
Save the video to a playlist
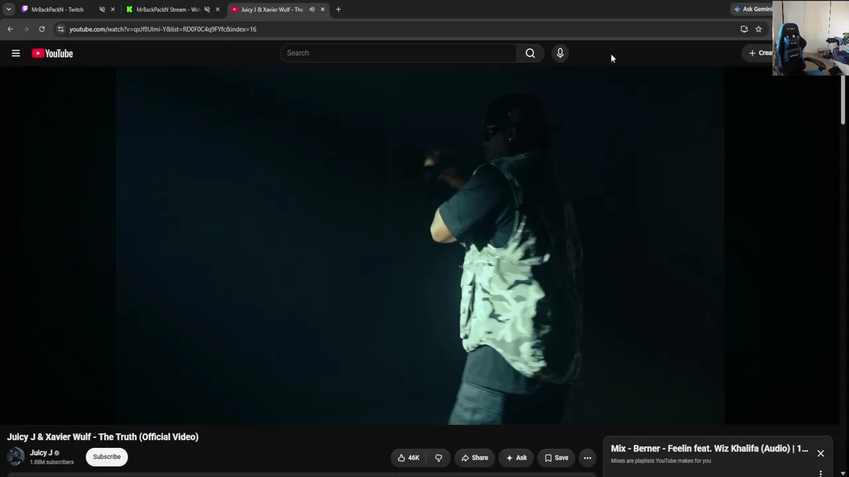click(556, 458)
